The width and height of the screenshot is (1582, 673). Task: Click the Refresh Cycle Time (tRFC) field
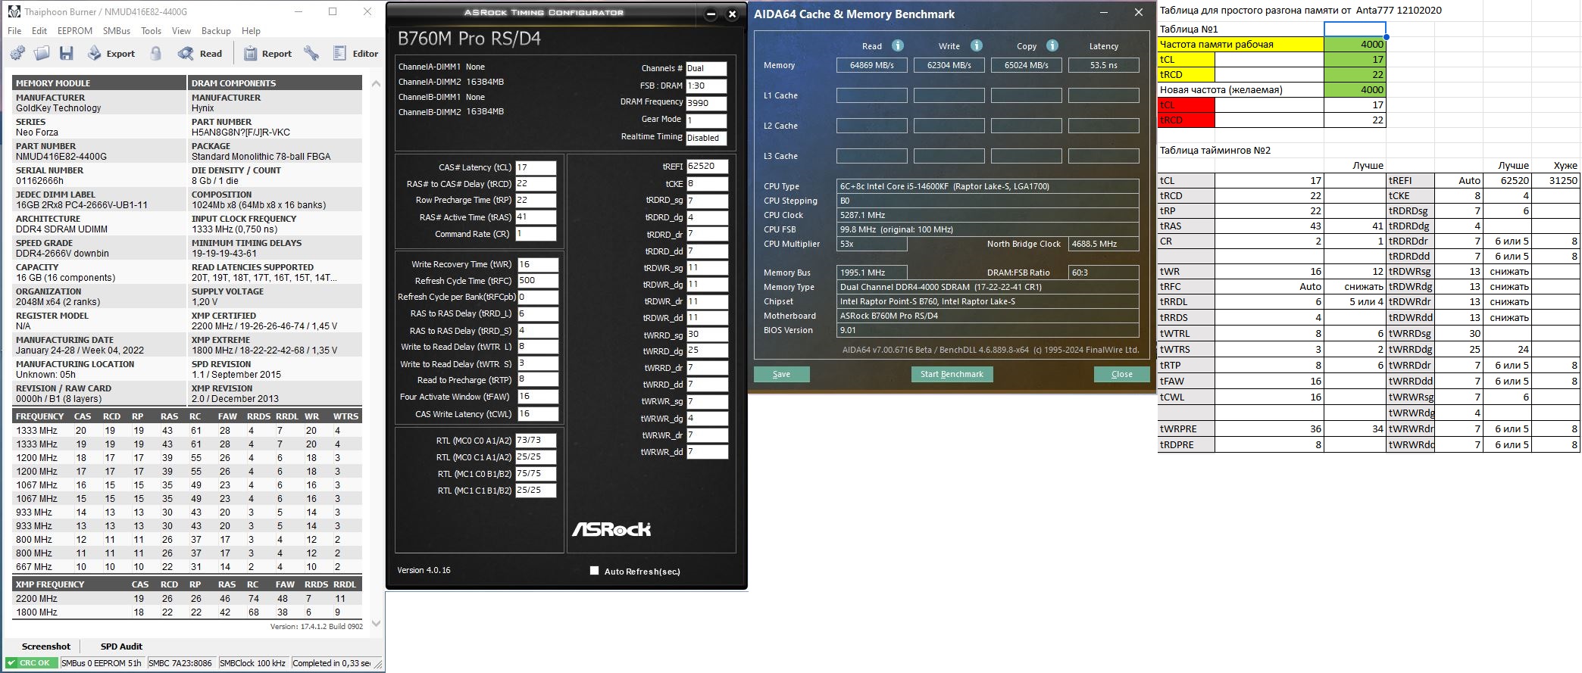coord(538,281)
